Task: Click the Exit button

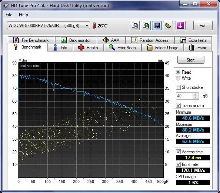Action: (x=203, y=26)
